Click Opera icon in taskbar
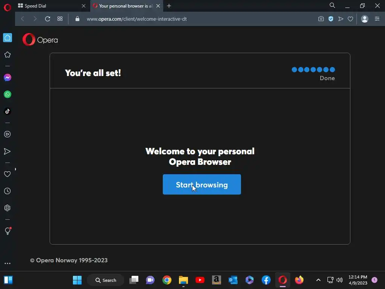The width and height of the screenshot is (385, 289). [283, 280]
